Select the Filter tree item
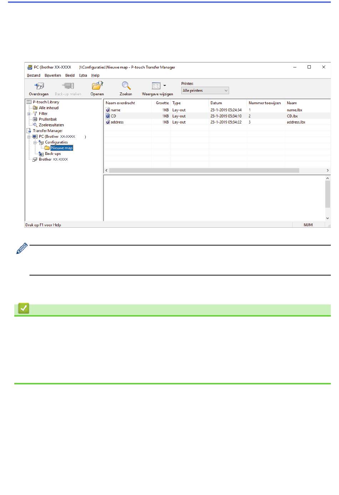339x495 pixels. [x=43, y=113]
